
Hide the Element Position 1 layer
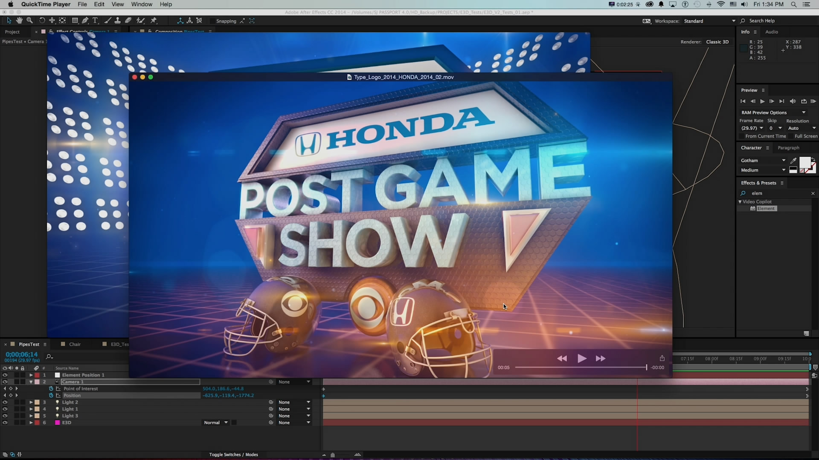click(x=5, y=375)
